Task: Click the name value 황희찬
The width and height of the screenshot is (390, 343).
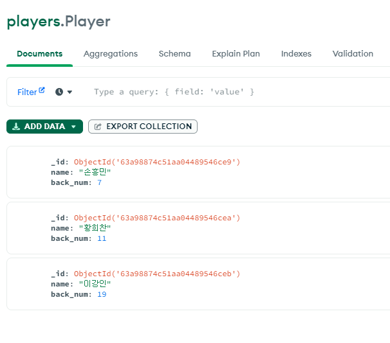Action: [x=95, y=228]
